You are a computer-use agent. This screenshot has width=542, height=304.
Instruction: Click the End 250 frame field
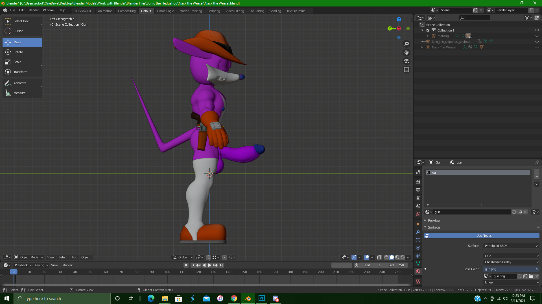396,265
